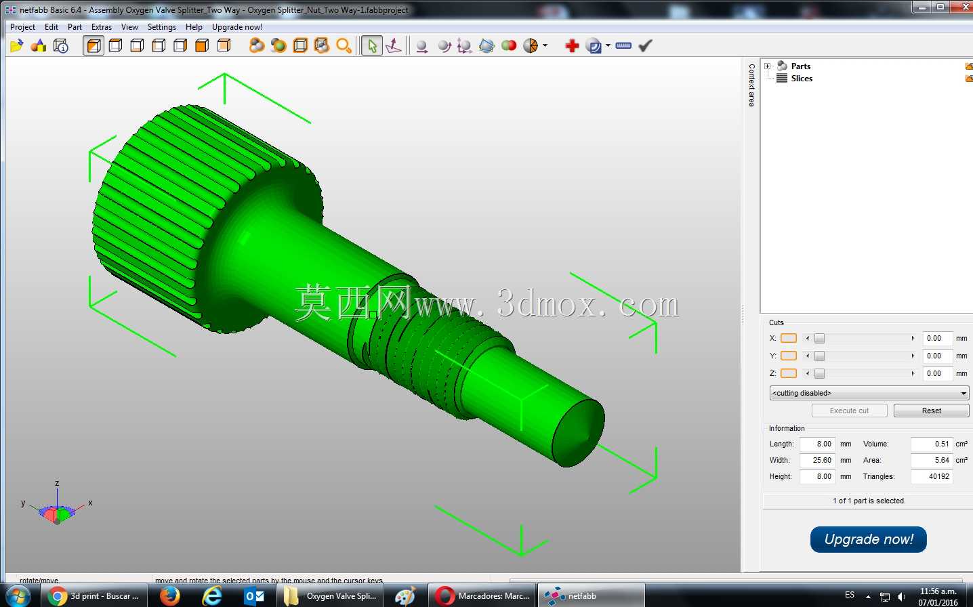This screenshot has width=973, height=607.
Task: Click the add primitive shapes icon
Action: [39, 46]
